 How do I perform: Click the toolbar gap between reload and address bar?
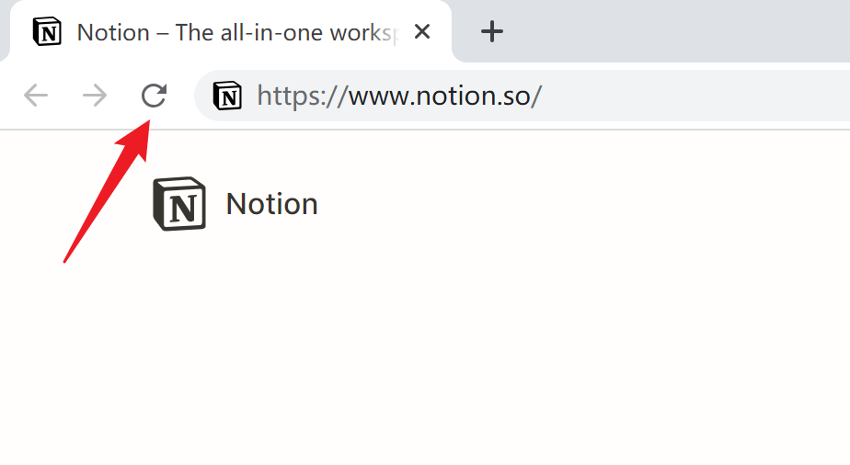(x=182, y=96)
